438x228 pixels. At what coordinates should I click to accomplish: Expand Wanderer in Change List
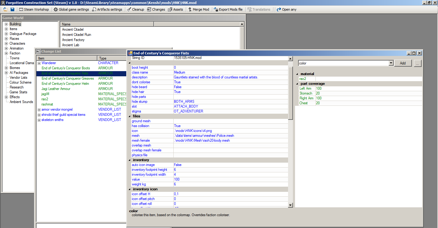click(39, 63)
